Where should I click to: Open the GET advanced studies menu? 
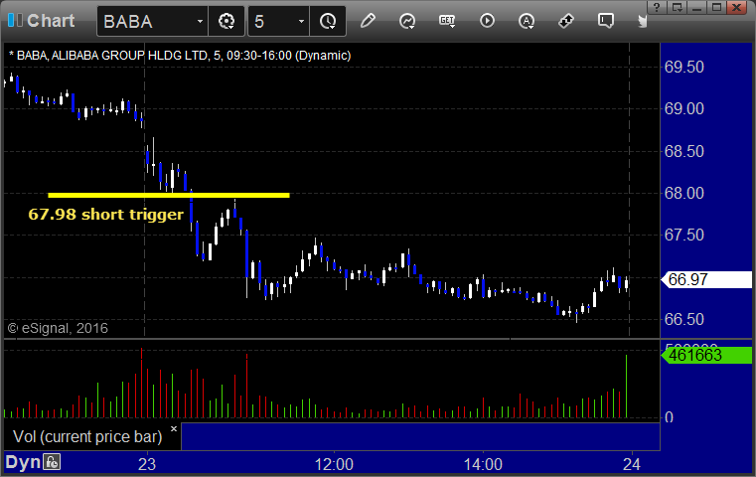[x=447, y=21]
